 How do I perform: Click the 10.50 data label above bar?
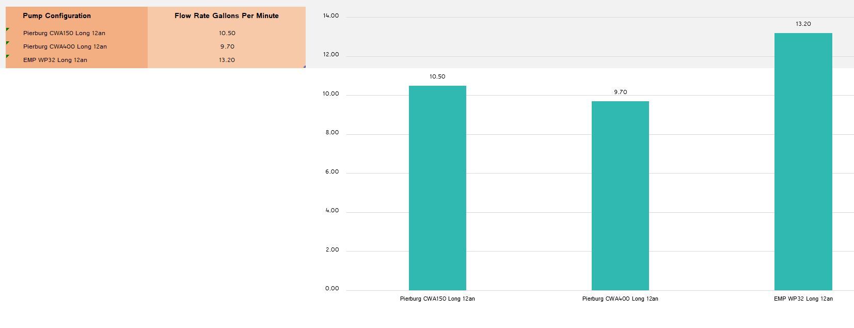point(437,77)
